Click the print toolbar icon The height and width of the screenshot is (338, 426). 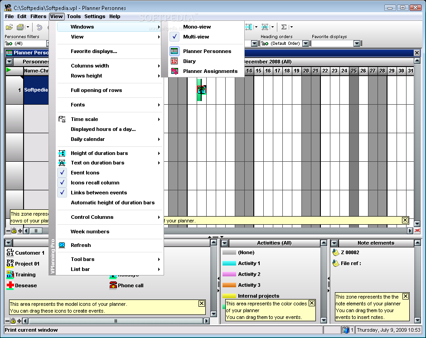20,27
